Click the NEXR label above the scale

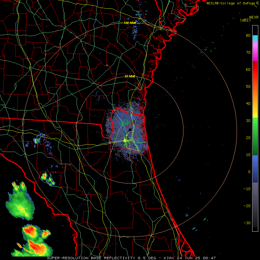[254, 17]
